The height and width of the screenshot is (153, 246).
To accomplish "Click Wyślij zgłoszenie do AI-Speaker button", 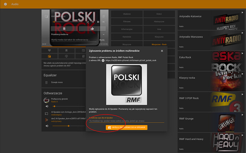I will 127,127.
